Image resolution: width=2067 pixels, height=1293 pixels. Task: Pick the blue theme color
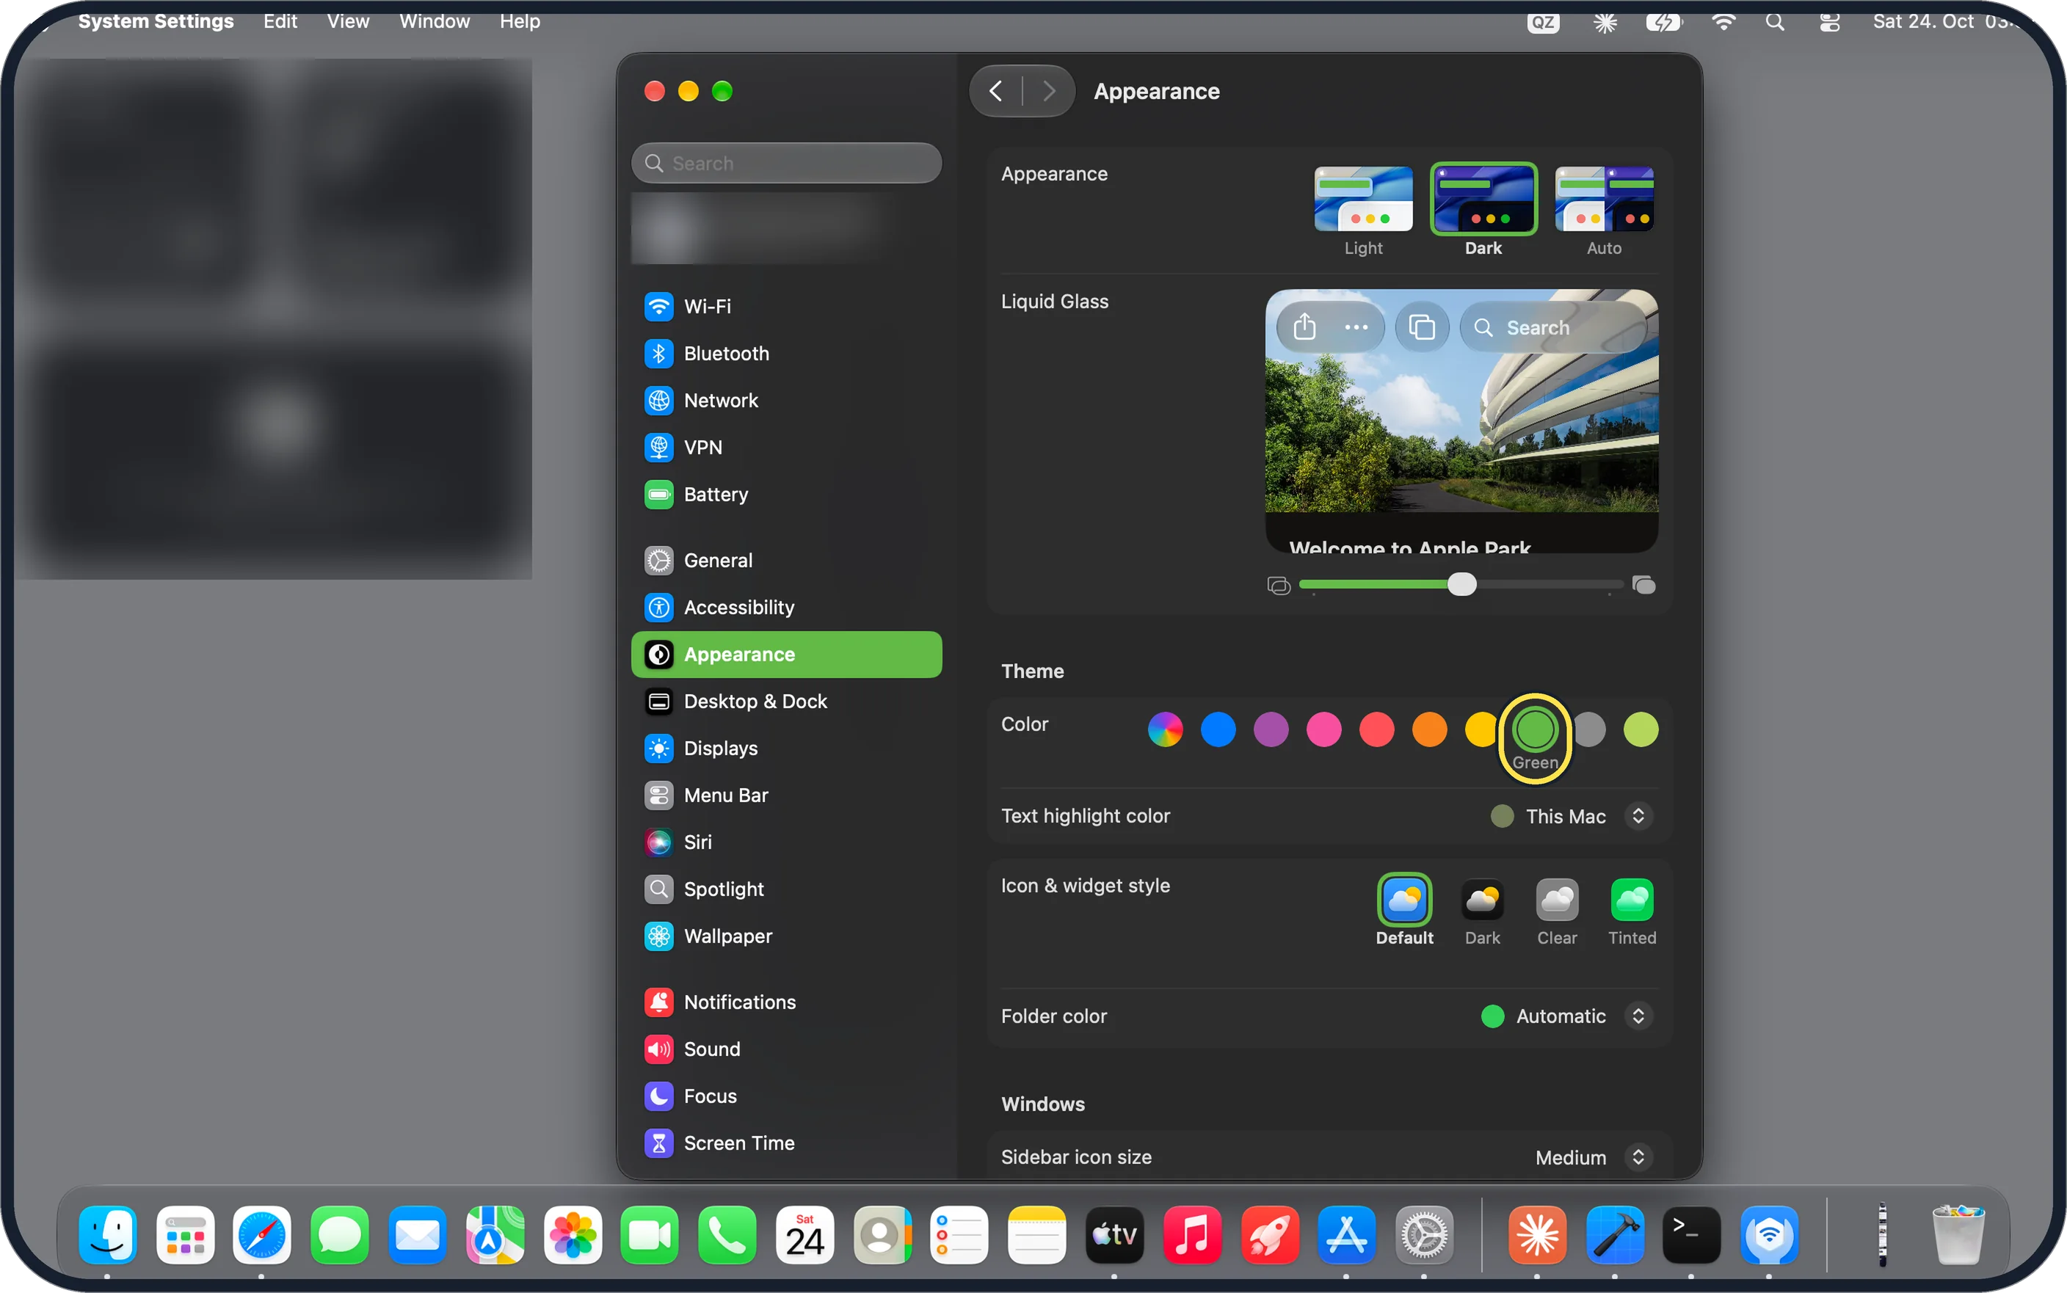tap(1218, 729)
